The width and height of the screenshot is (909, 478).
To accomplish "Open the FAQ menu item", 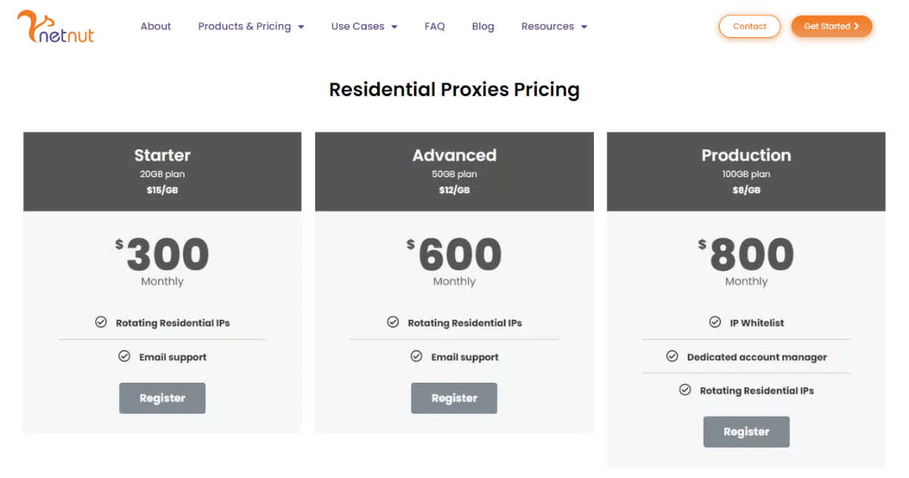I will (x=435, y=27).
